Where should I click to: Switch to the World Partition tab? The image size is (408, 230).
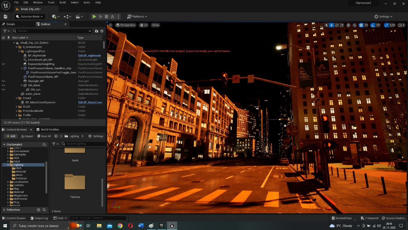(x=47, y=130)
